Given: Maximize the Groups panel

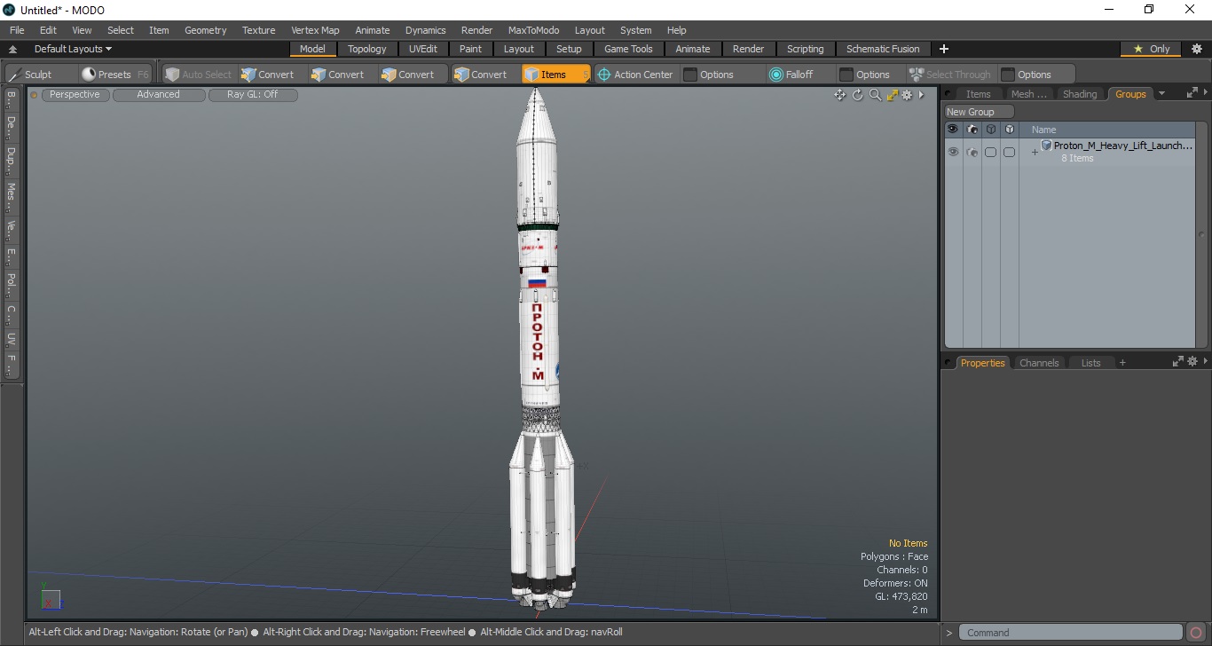Looking at the screenshot, I should [1192, 93].
